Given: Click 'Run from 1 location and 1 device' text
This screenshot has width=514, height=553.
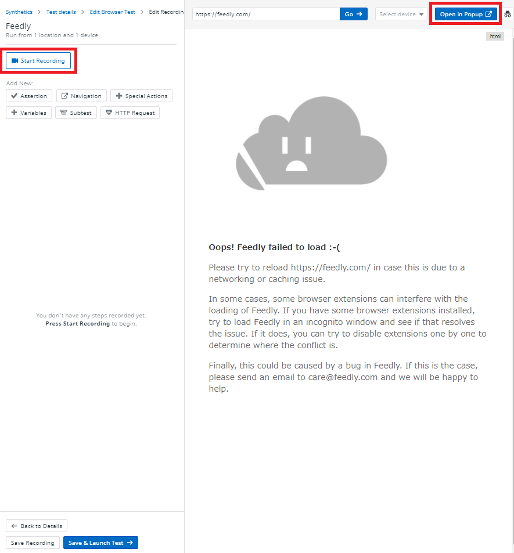Looking at the screenshot, I should click(52, 35).
